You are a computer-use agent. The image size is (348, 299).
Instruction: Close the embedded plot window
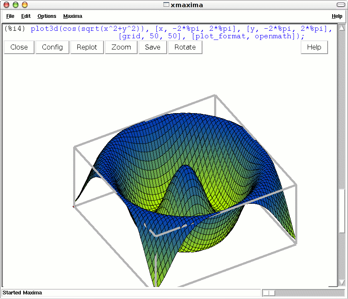(x=19, y=47)
